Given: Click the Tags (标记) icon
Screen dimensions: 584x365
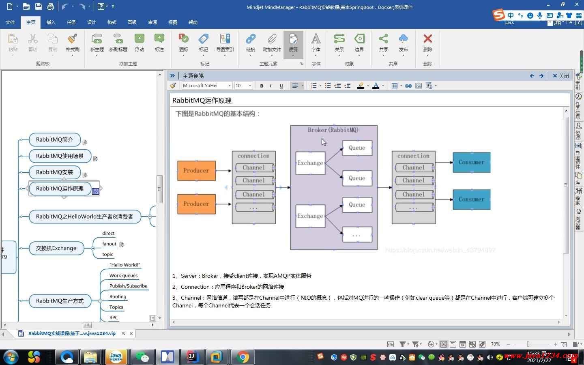Looking at the screenshot, I should (204, 39).
